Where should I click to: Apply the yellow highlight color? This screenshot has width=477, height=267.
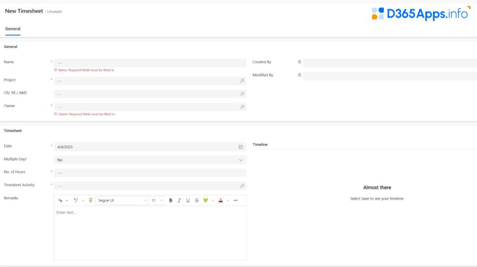[205, 200]
